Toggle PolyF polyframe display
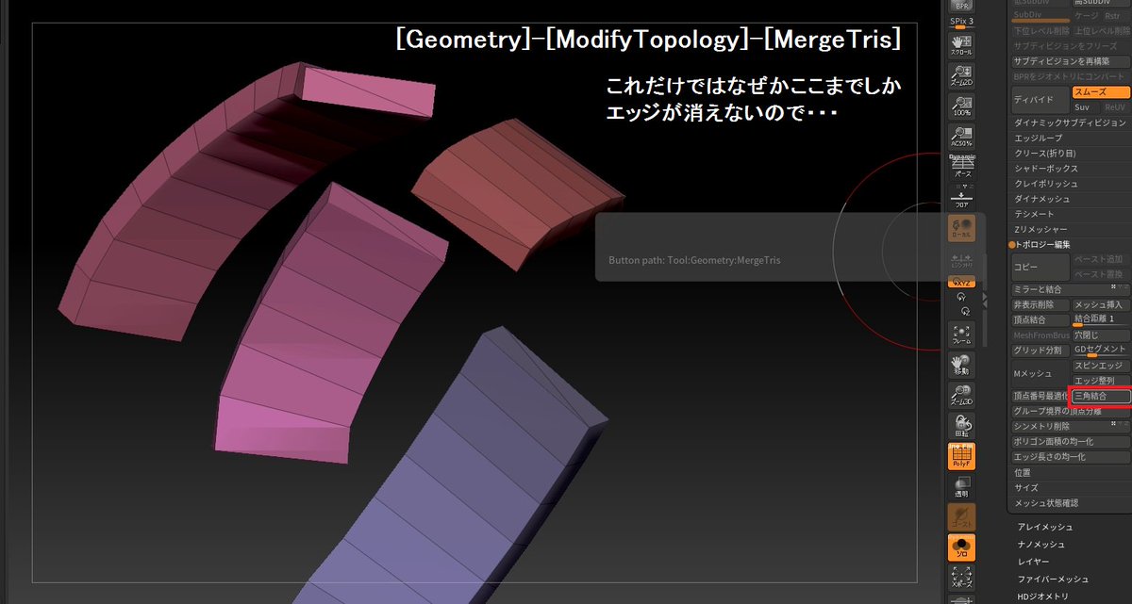 pos(962,456)
